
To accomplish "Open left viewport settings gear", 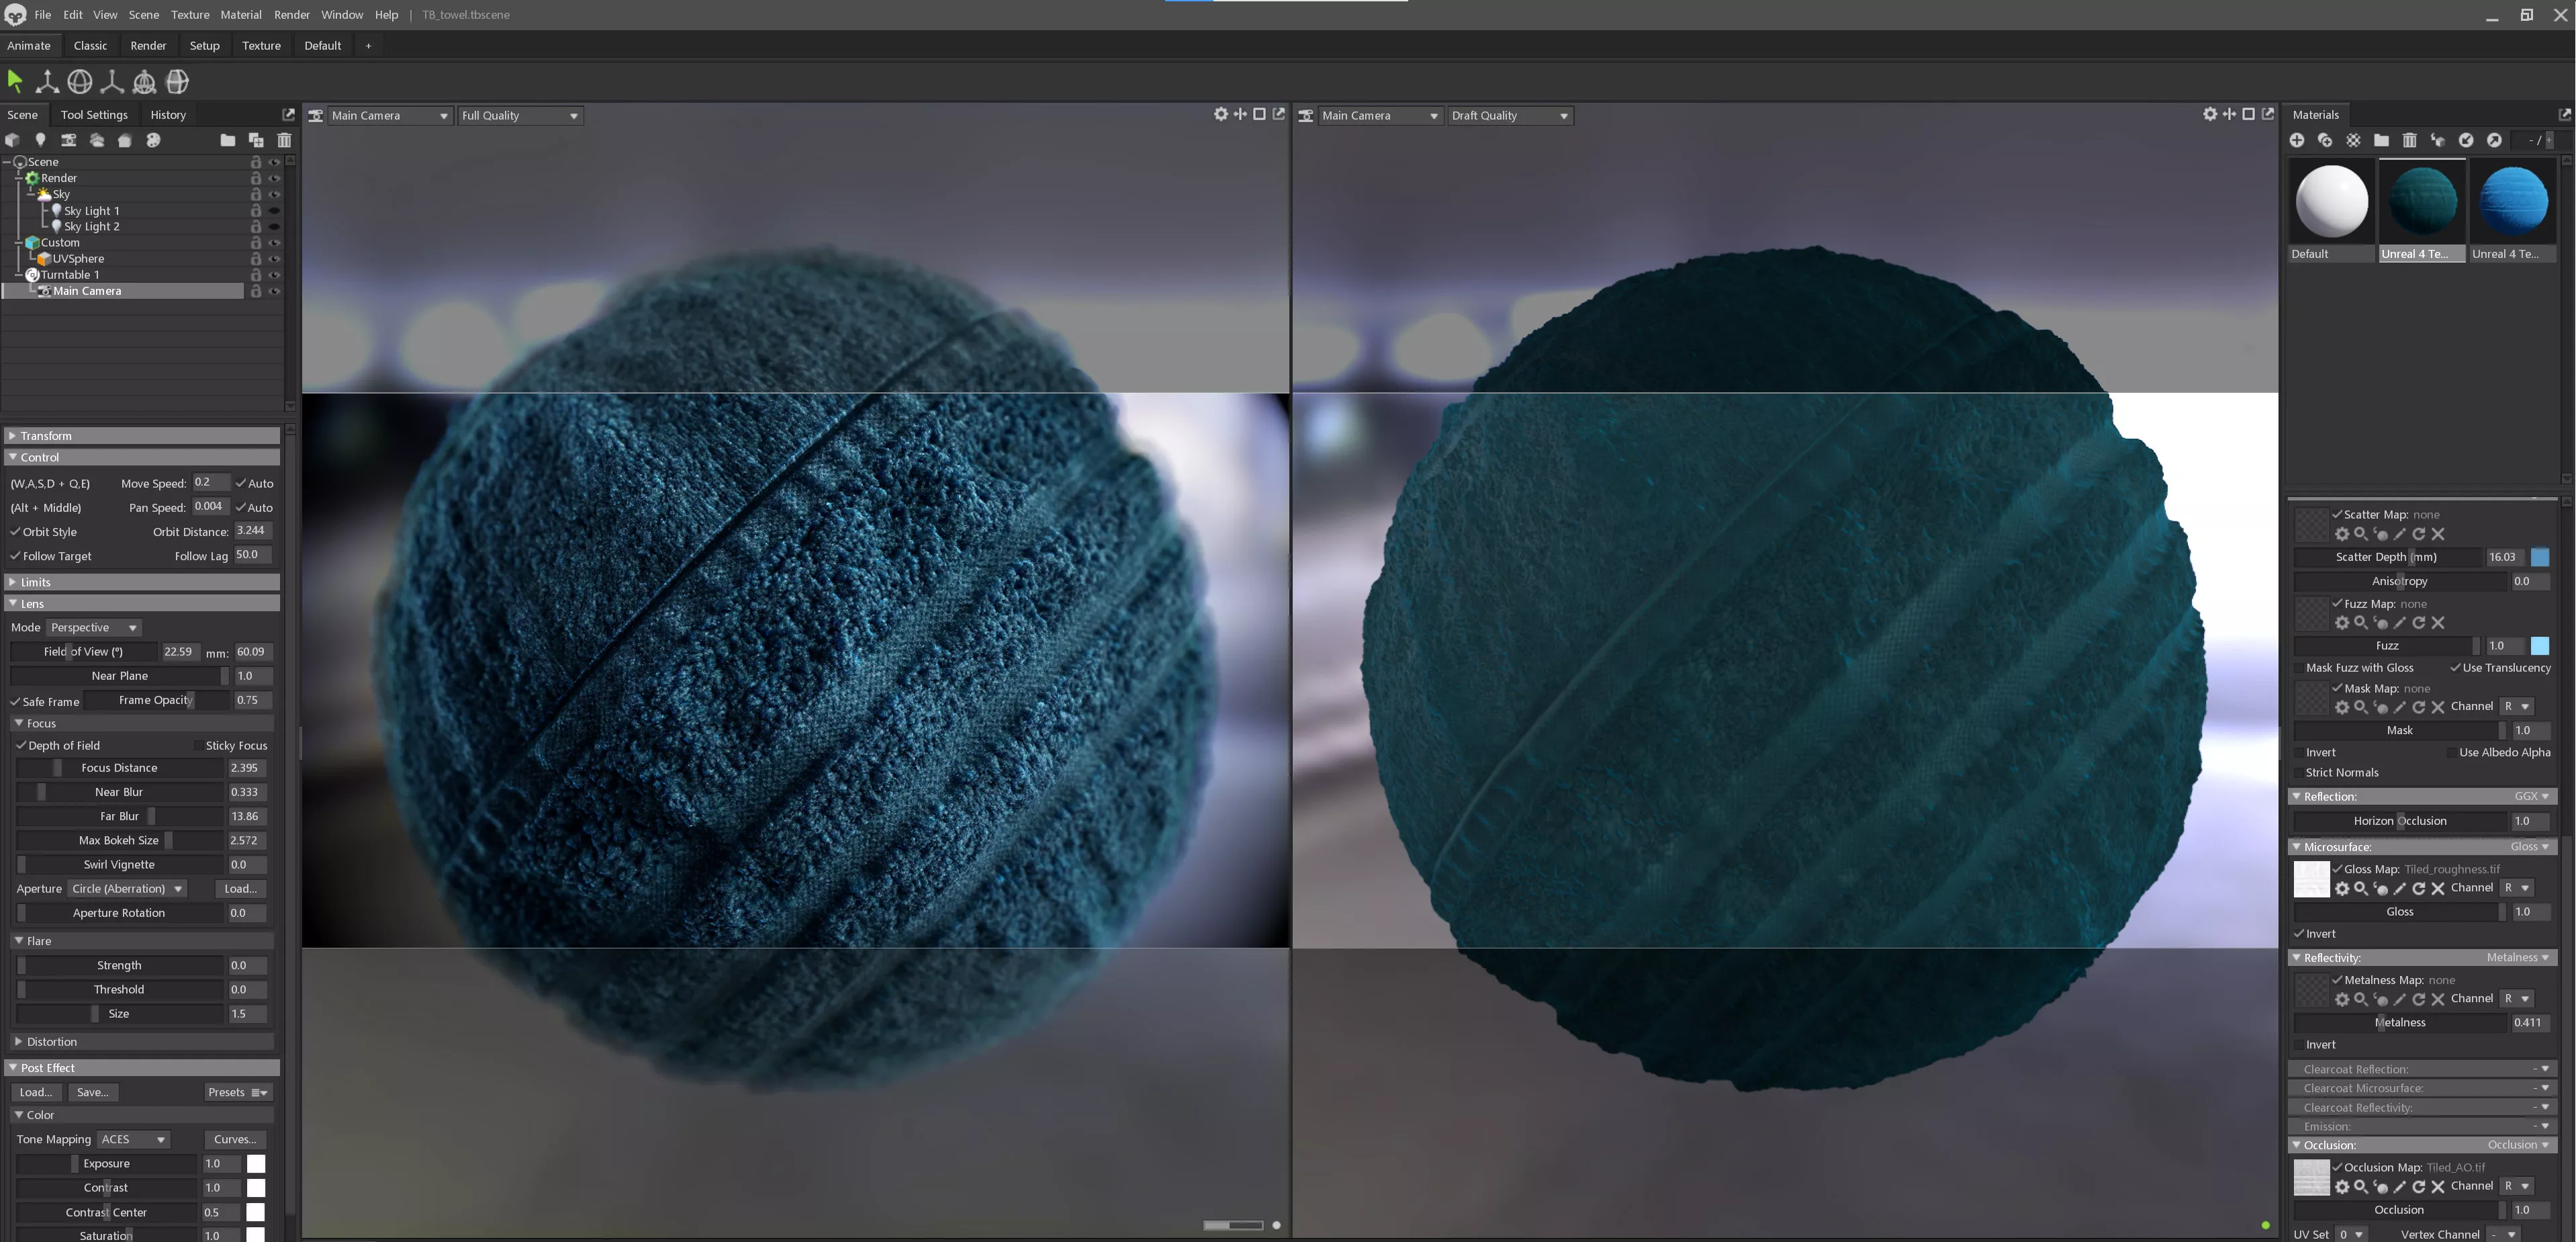I will 1221,114.
